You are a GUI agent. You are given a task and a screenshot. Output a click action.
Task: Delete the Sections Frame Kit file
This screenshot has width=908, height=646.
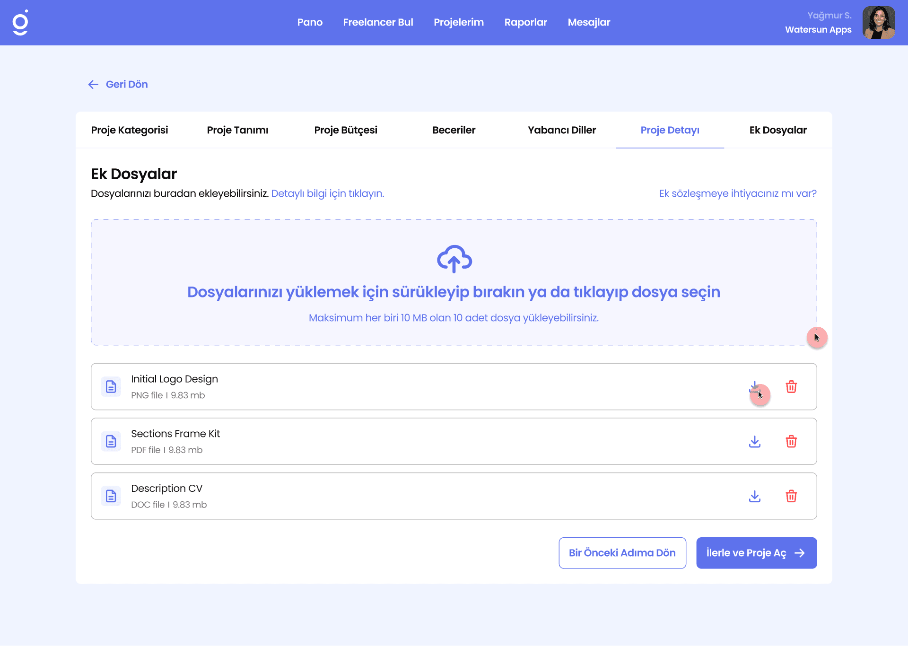[791, 441]
